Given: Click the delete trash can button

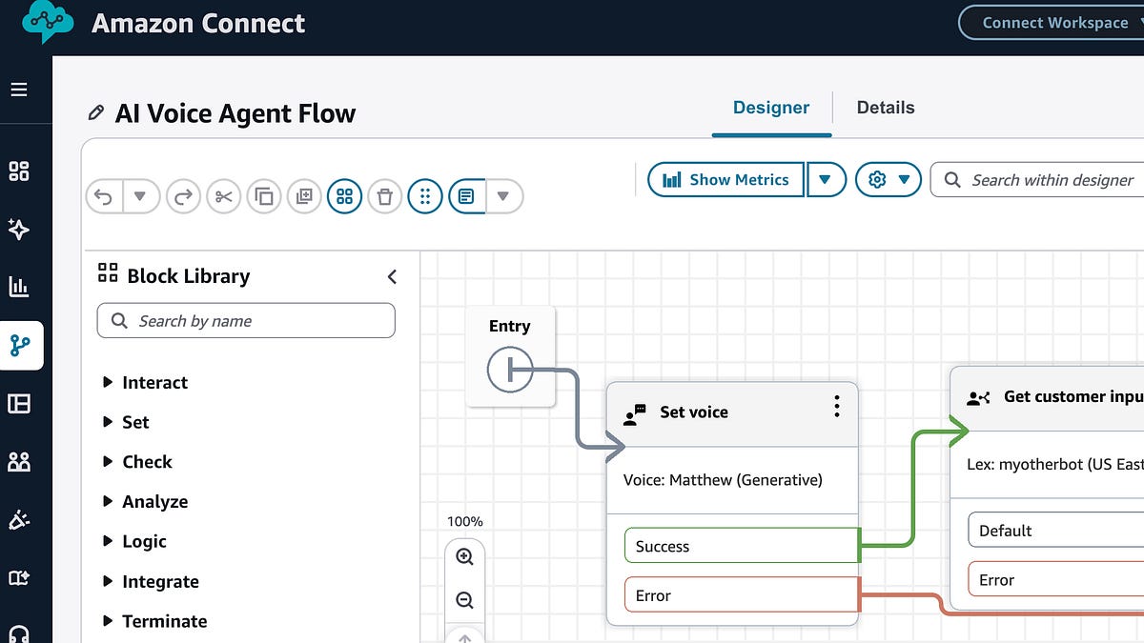Looking at the screenshot, I should 384,197.
